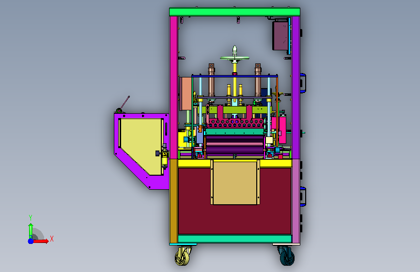Select the lever on top of the purple hopper

tap(124, 103)
